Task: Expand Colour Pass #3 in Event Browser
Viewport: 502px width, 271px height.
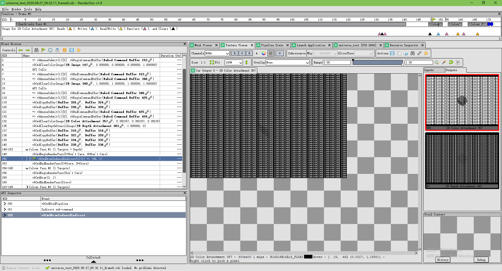Action: pyautogui.click(x=27, y=187)
